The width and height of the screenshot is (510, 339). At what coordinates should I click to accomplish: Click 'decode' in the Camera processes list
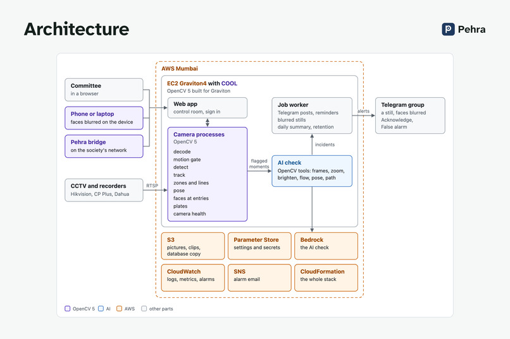coord(182,152)
